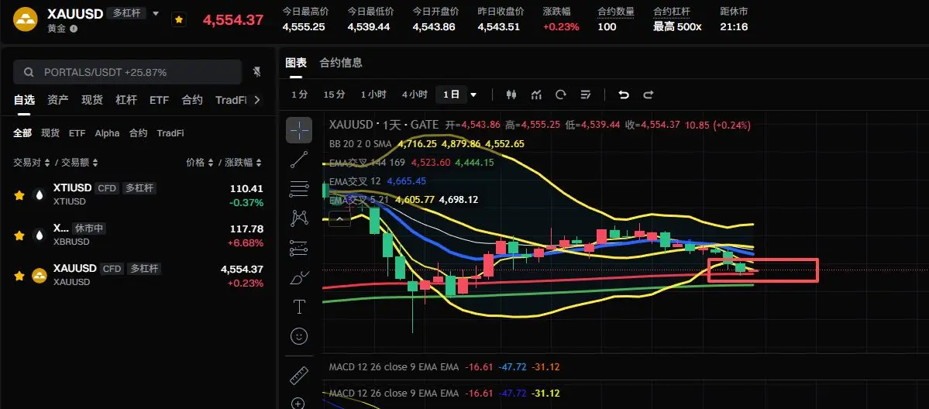This screenshot has height=409, width=929.
Task: Click the gold icon in XAUUSD watchlist row
Action: [x=39, y=275]
